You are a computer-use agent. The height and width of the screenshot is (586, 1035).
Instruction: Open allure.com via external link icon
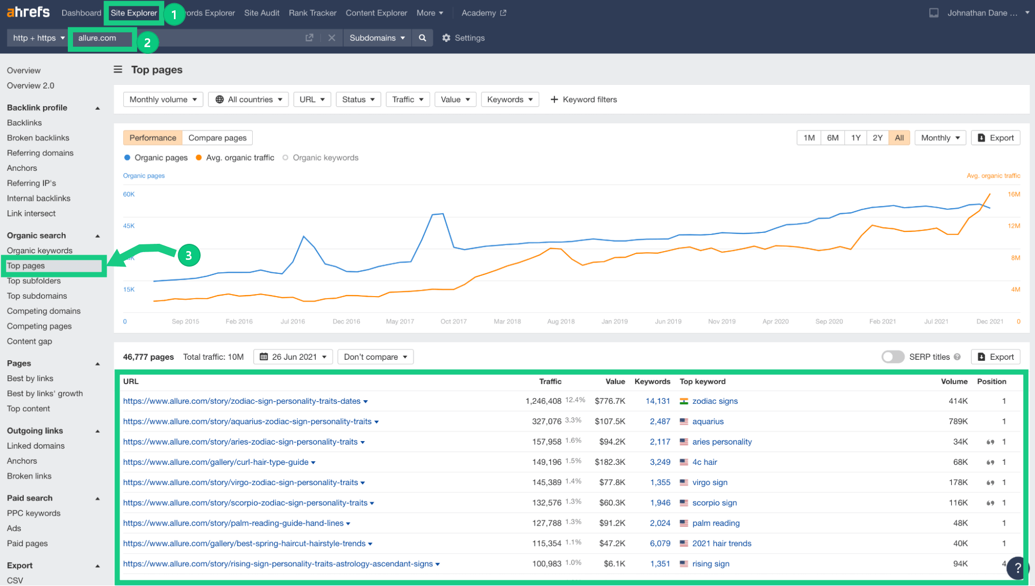click(x=309, y=38)
